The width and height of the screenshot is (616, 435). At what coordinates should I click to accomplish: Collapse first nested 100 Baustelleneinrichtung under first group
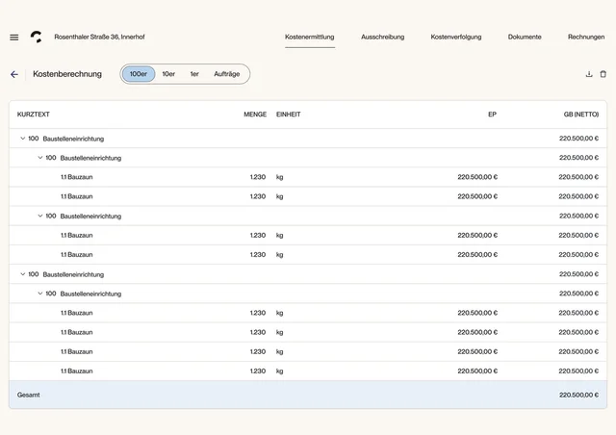click(40, 158)
